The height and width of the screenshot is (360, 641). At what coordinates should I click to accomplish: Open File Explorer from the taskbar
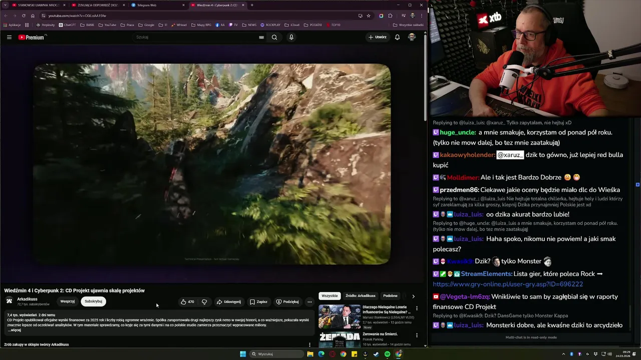tap(310, 354)
